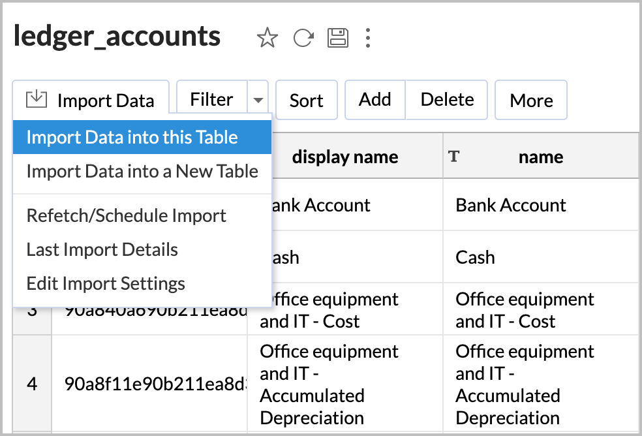
Task: Star the ledger_accounts table as favorite
Action: tap(267, 39)
